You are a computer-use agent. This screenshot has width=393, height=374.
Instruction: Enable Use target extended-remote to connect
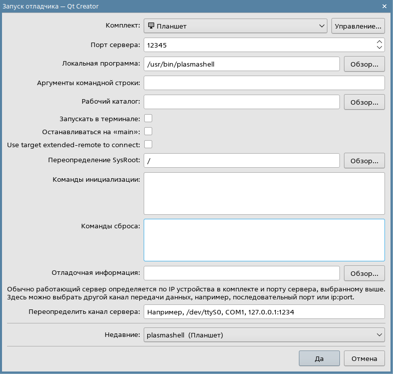[148, 144]
